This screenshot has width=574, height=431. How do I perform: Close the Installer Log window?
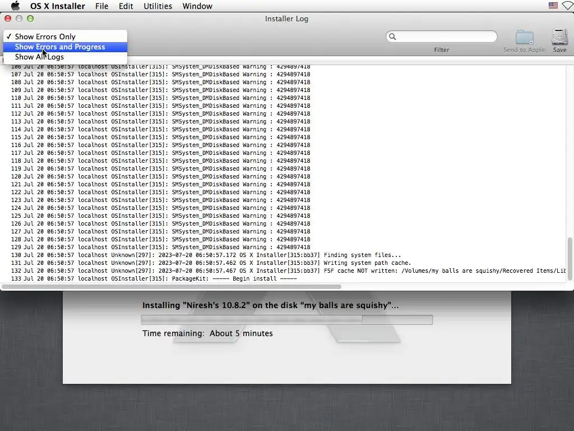(x=8, y=19)
